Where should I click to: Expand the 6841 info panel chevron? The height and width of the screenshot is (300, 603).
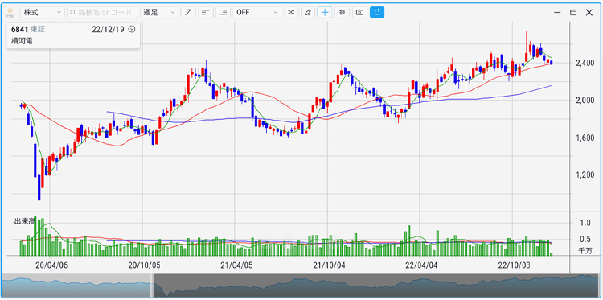(x=132, y=29)
